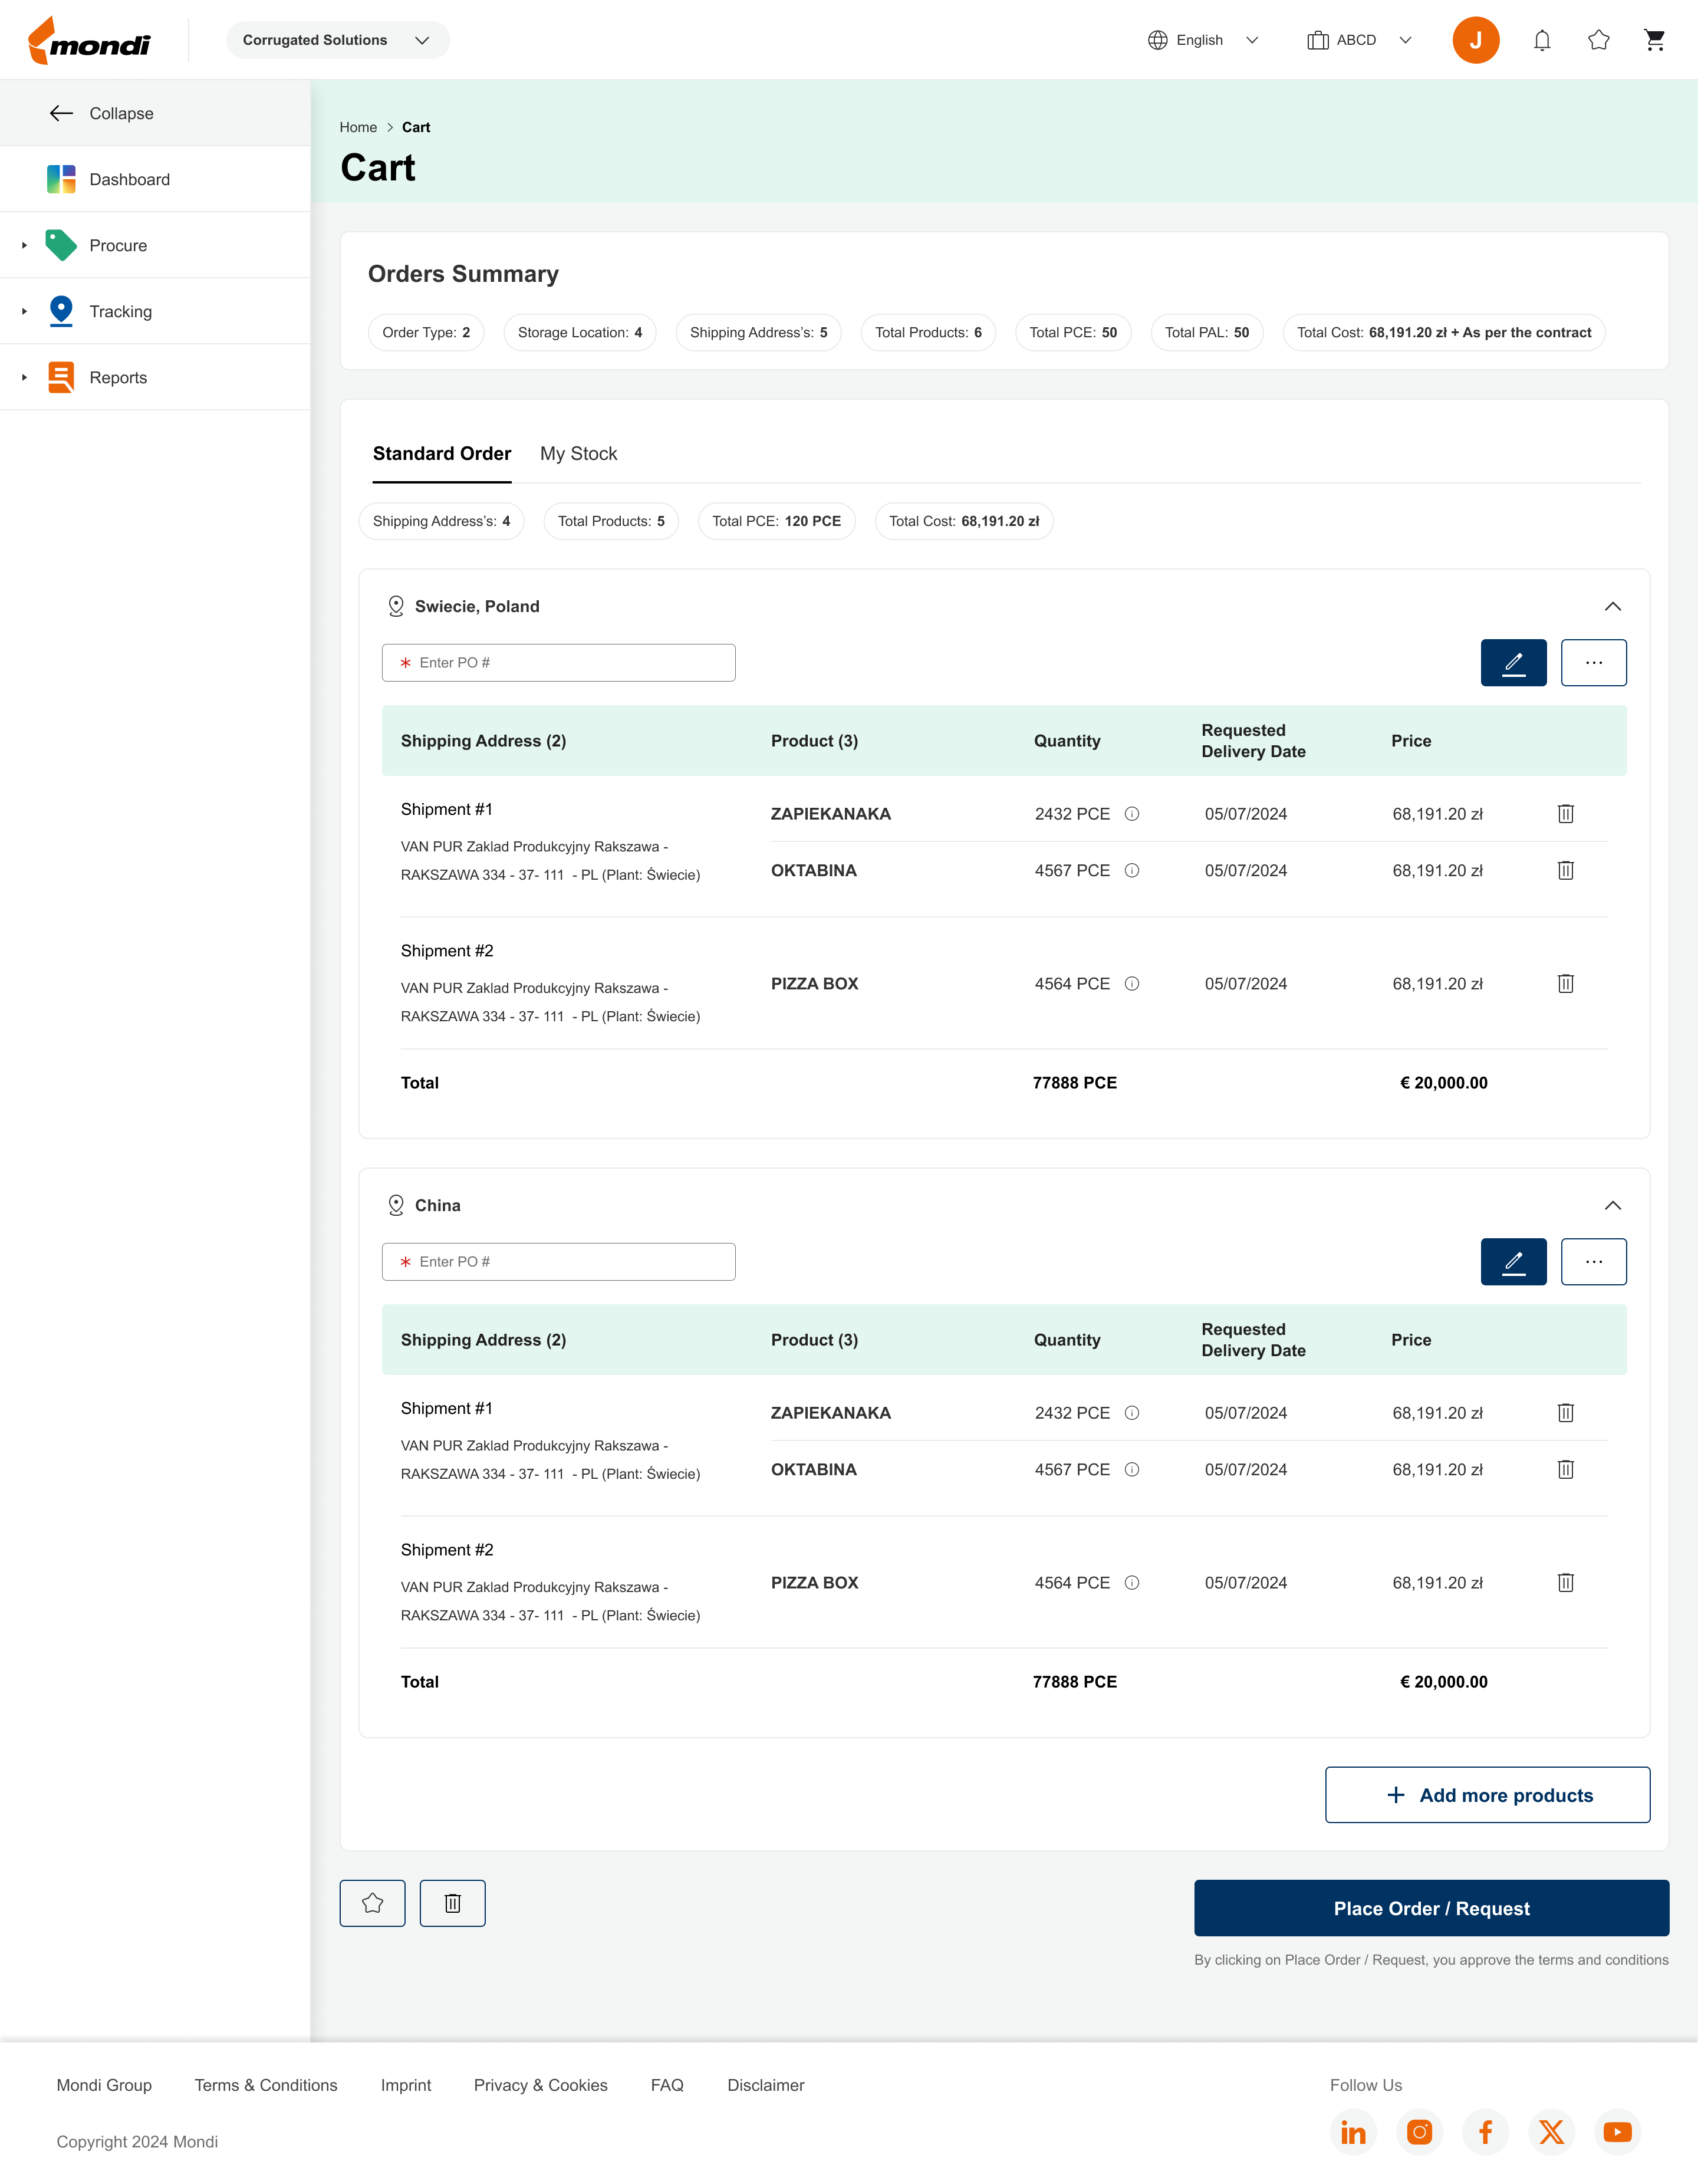Open Imprint footer link

pos(406,2085)
